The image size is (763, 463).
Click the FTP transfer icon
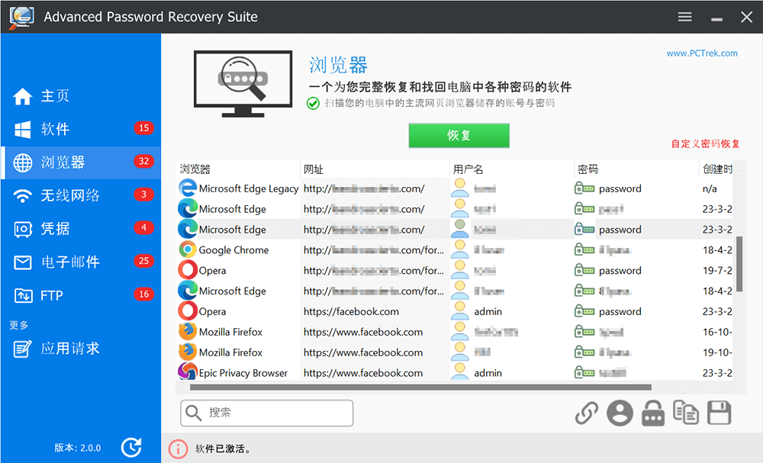23,295
